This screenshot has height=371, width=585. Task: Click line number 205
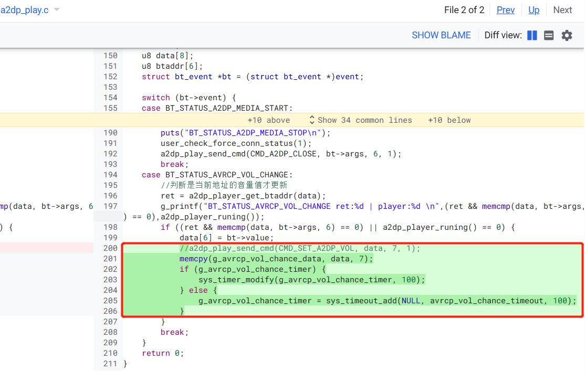pyautogui.click(x=110, y=301)
